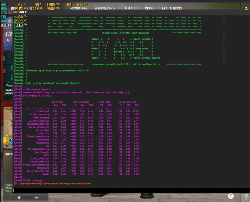Image resolution: width=250 pixels, height=202 pixels.
Task: Click the Server PackEntities row label
Action: pos(38,171)
